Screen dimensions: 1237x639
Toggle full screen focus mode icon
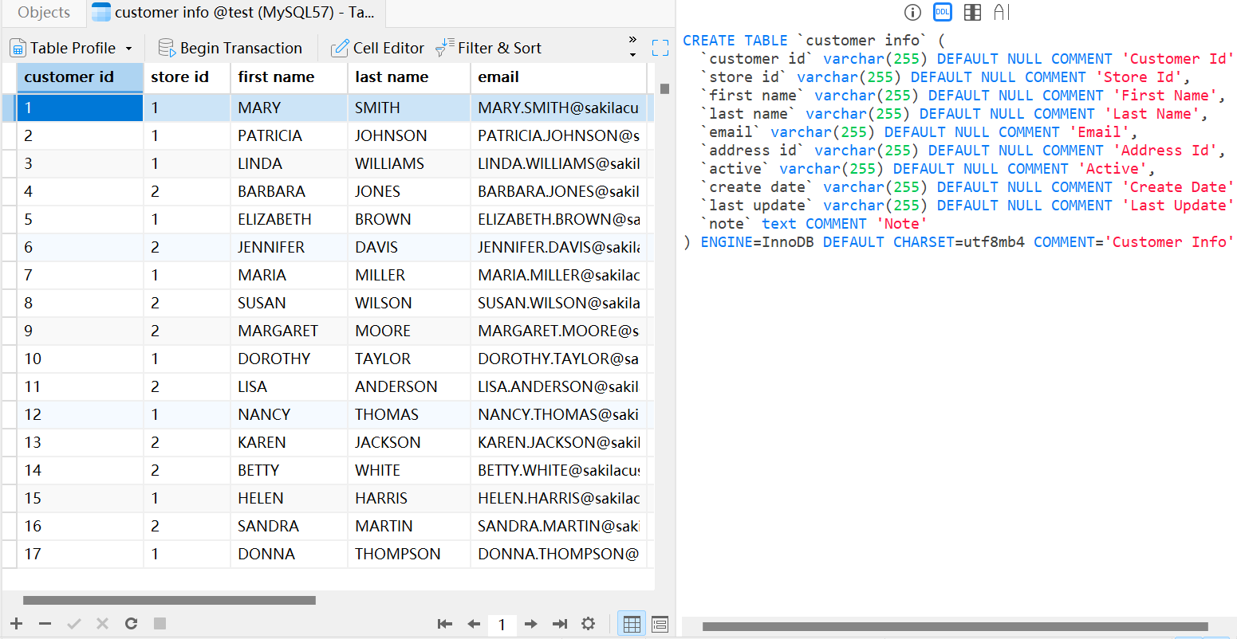click(660, 48)
